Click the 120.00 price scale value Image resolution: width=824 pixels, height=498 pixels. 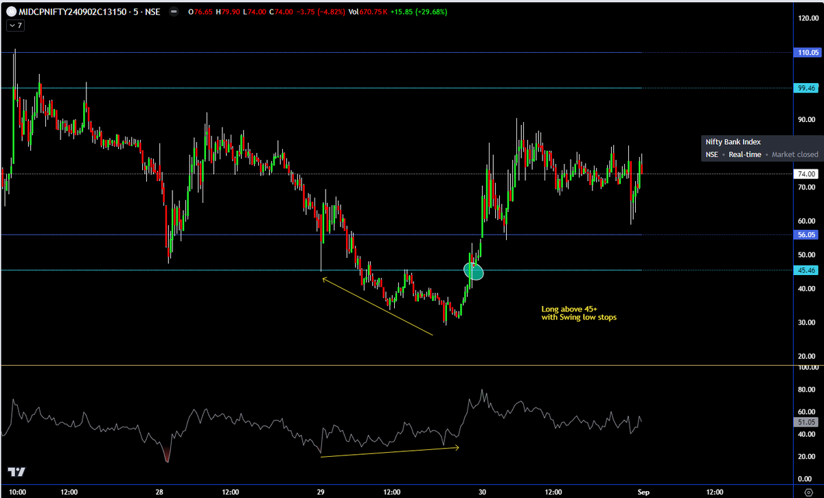pos(808,19)
